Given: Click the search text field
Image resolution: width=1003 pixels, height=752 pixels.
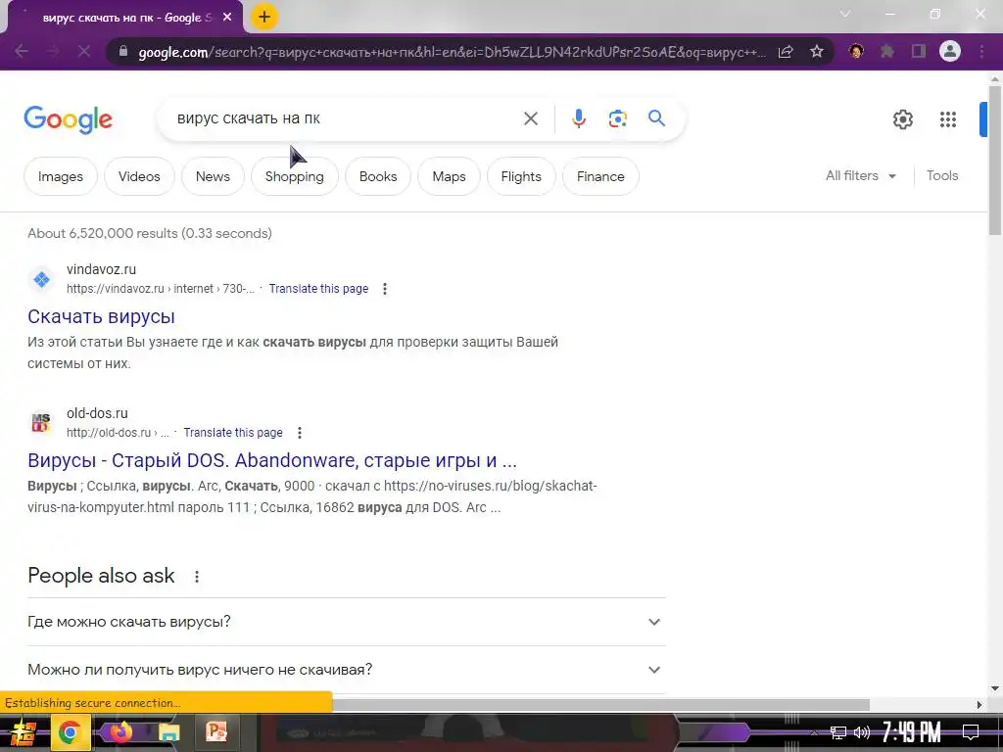Looking at the screenshot, I should pos(346,118).
